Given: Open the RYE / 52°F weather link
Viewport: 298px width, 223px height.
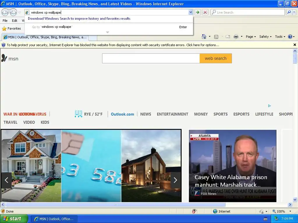Looking at the screenshot, I should click(88, 114).
